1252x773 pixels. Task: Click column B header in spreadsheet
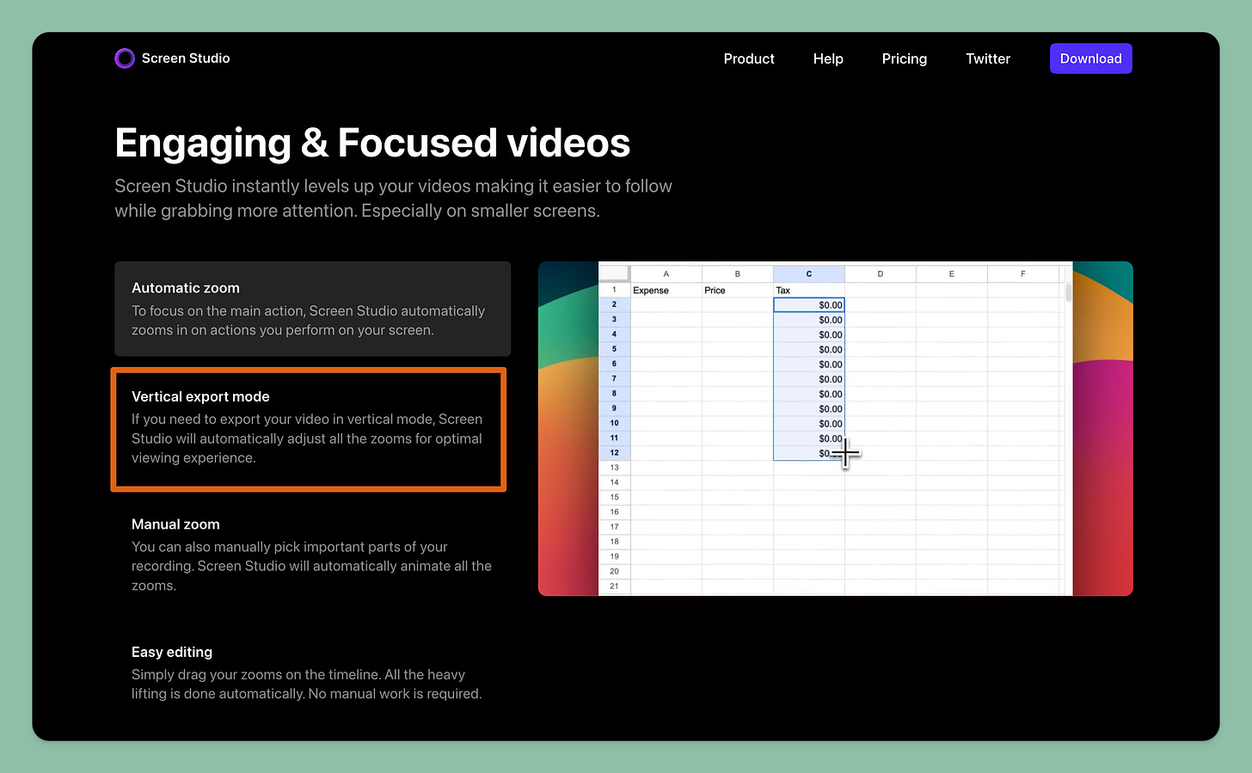pos(737,273)
